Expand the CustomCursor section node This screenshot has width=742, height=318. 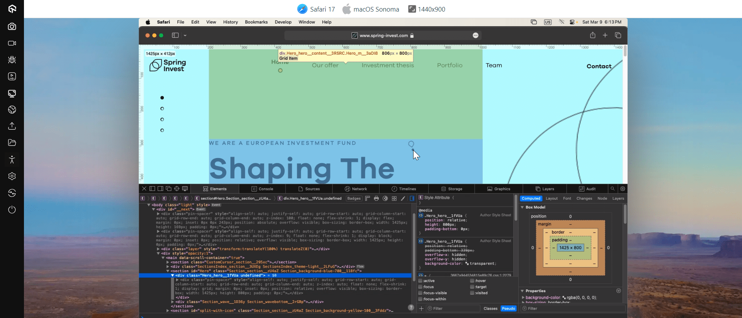168,262
